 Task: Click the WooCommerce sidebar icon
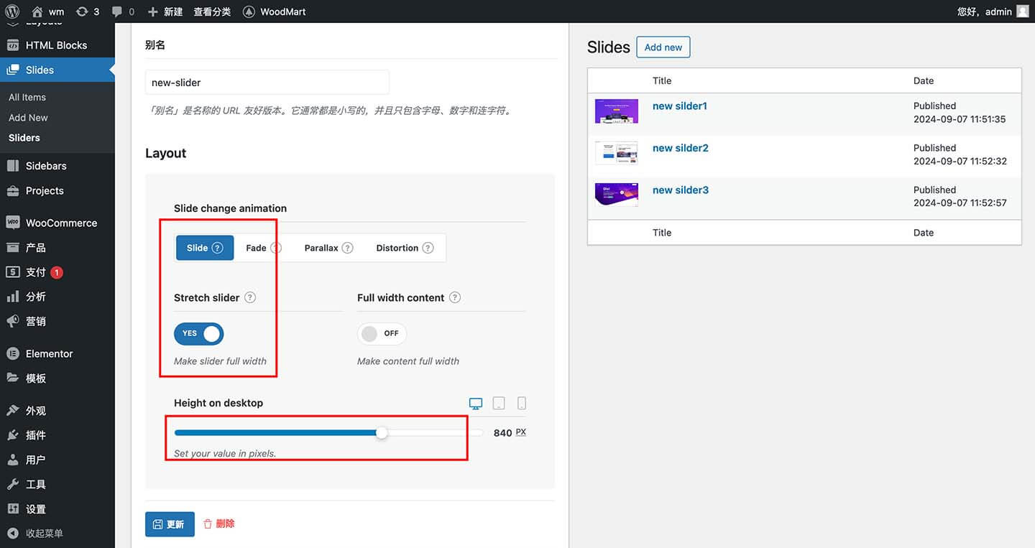pos(13,223)
